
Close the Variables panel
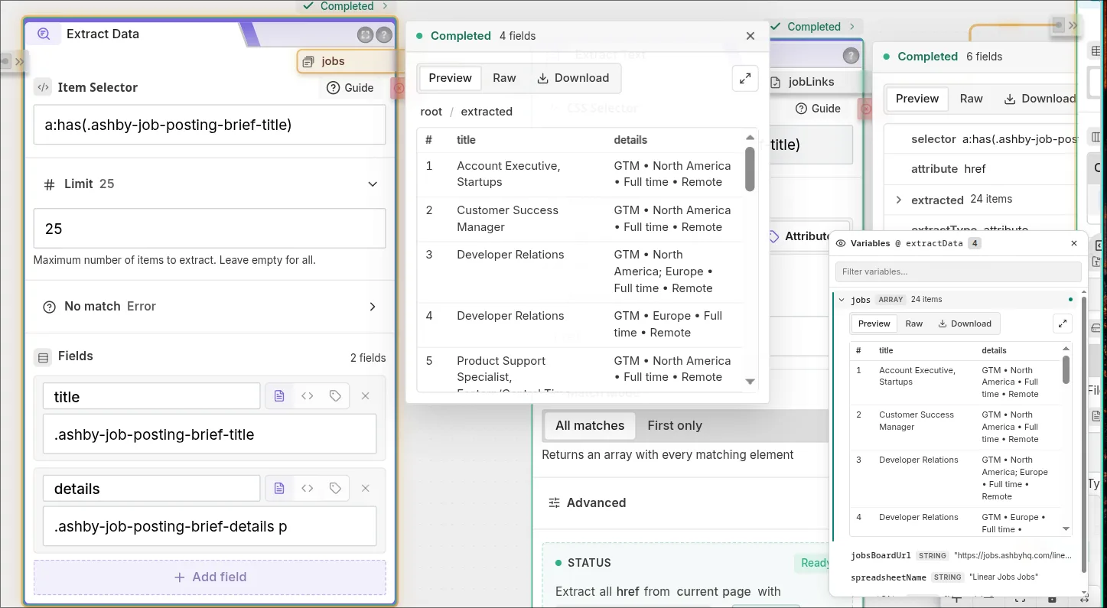pos(1074,243)
